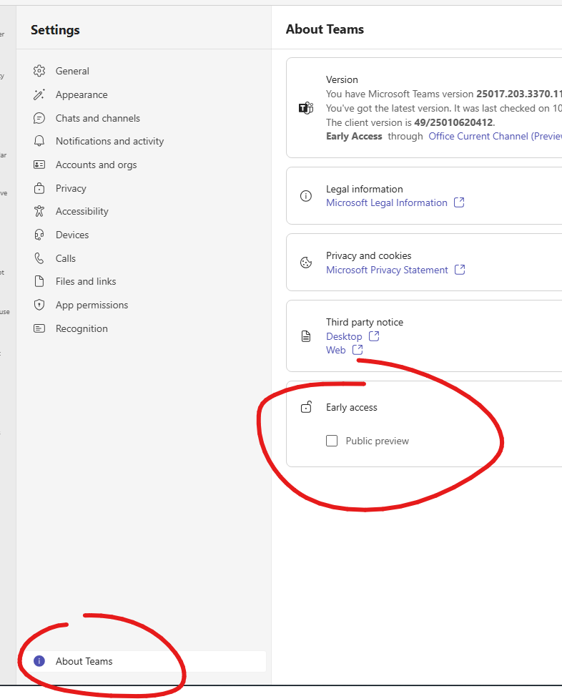
Task: Click the Teams logo in Version card
Action: (x=306, y=108)
